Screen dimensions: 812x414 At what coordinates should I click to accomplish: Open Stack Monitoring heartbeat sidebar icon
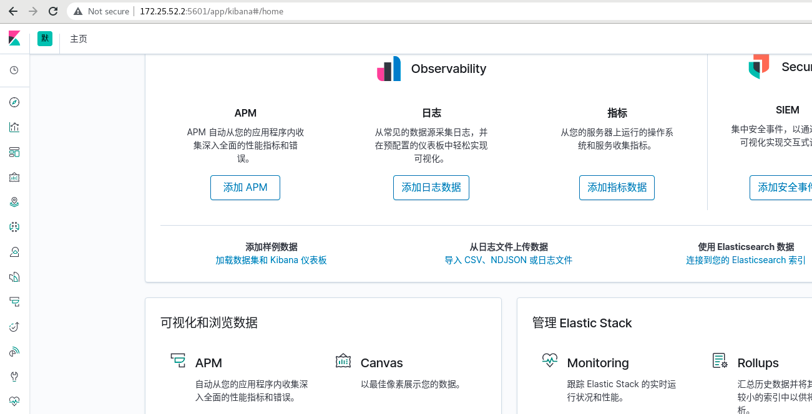click(x=14, y=402)
